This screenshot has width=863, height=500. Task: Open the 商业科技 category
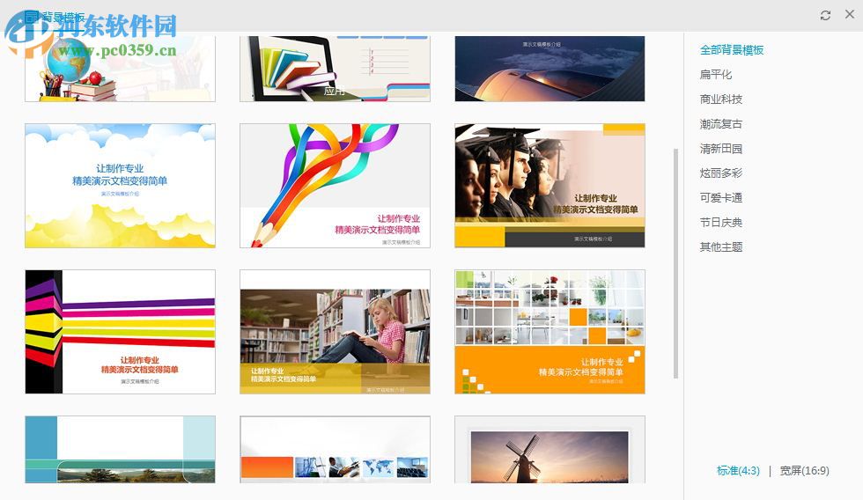[721, 99]
